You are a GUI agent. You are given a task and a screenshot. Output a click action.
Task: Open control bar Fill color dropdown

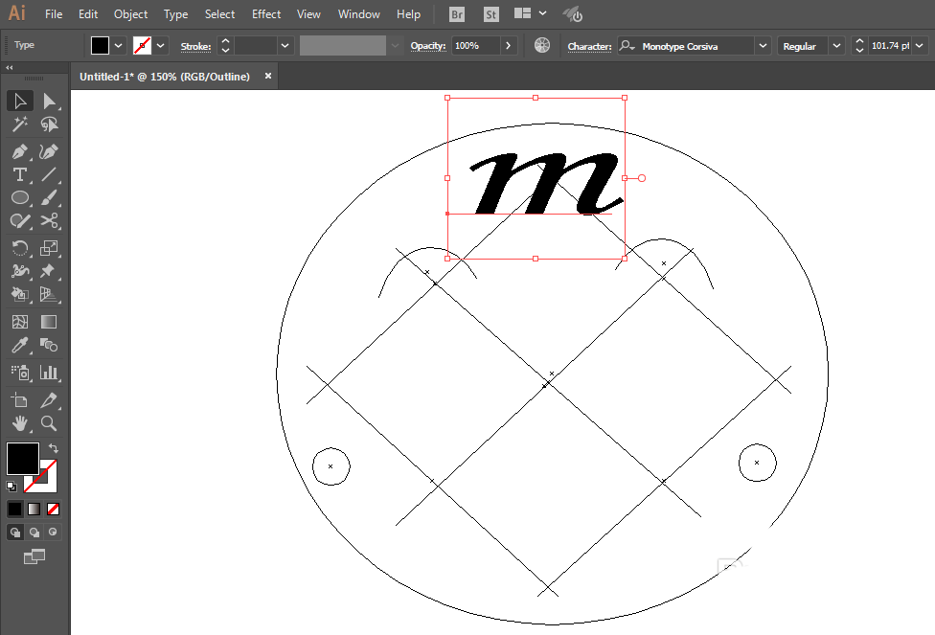(119, 45)
